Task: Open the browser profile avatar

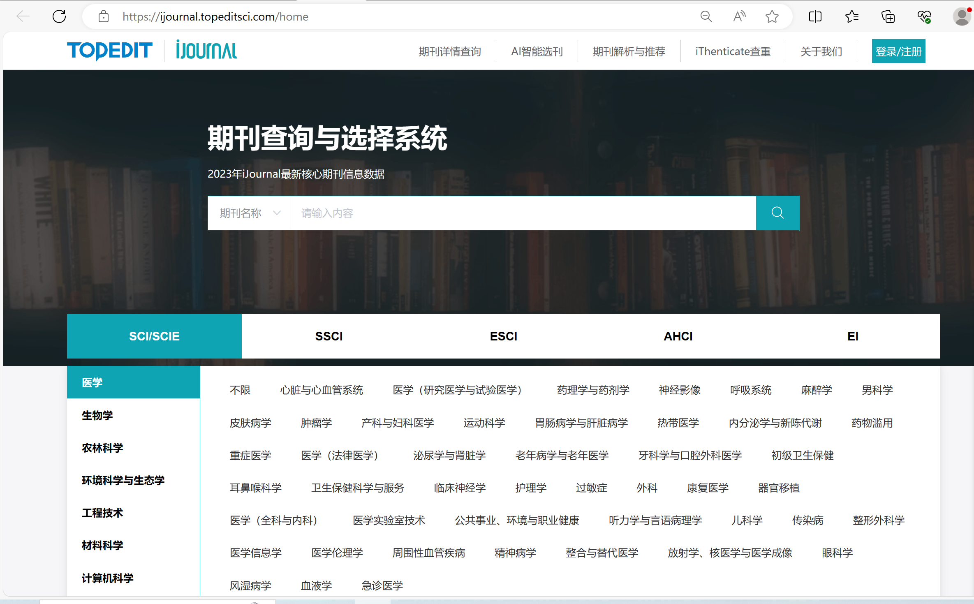Action: 962,16
